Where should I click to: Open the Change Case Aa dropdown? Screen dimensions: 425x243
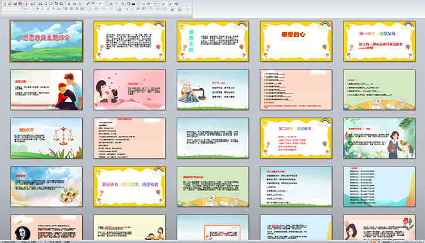click(x=59, y=9)
